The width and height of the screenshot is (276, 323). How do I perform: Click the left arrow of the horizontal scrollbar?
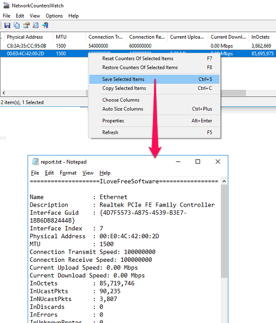[x=4, y=93]
